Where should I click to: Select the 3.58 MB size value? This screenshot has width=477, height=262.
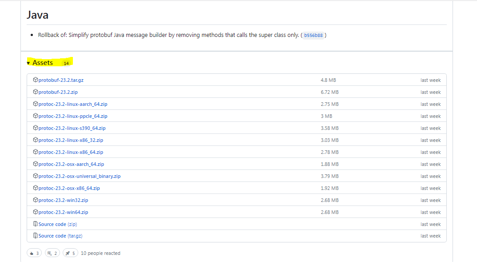coord(329,128)
